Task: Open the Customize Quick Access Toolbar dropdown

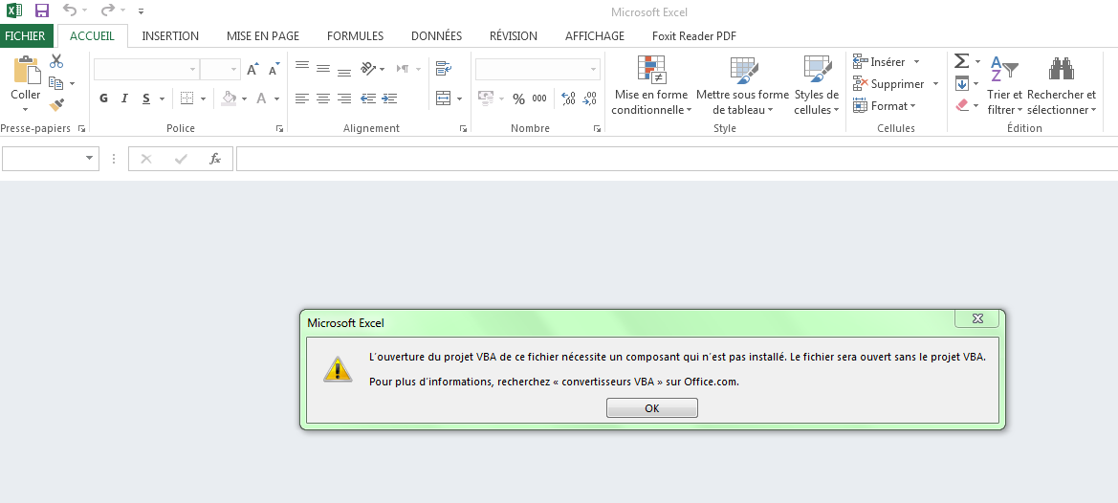Action: 142,11
